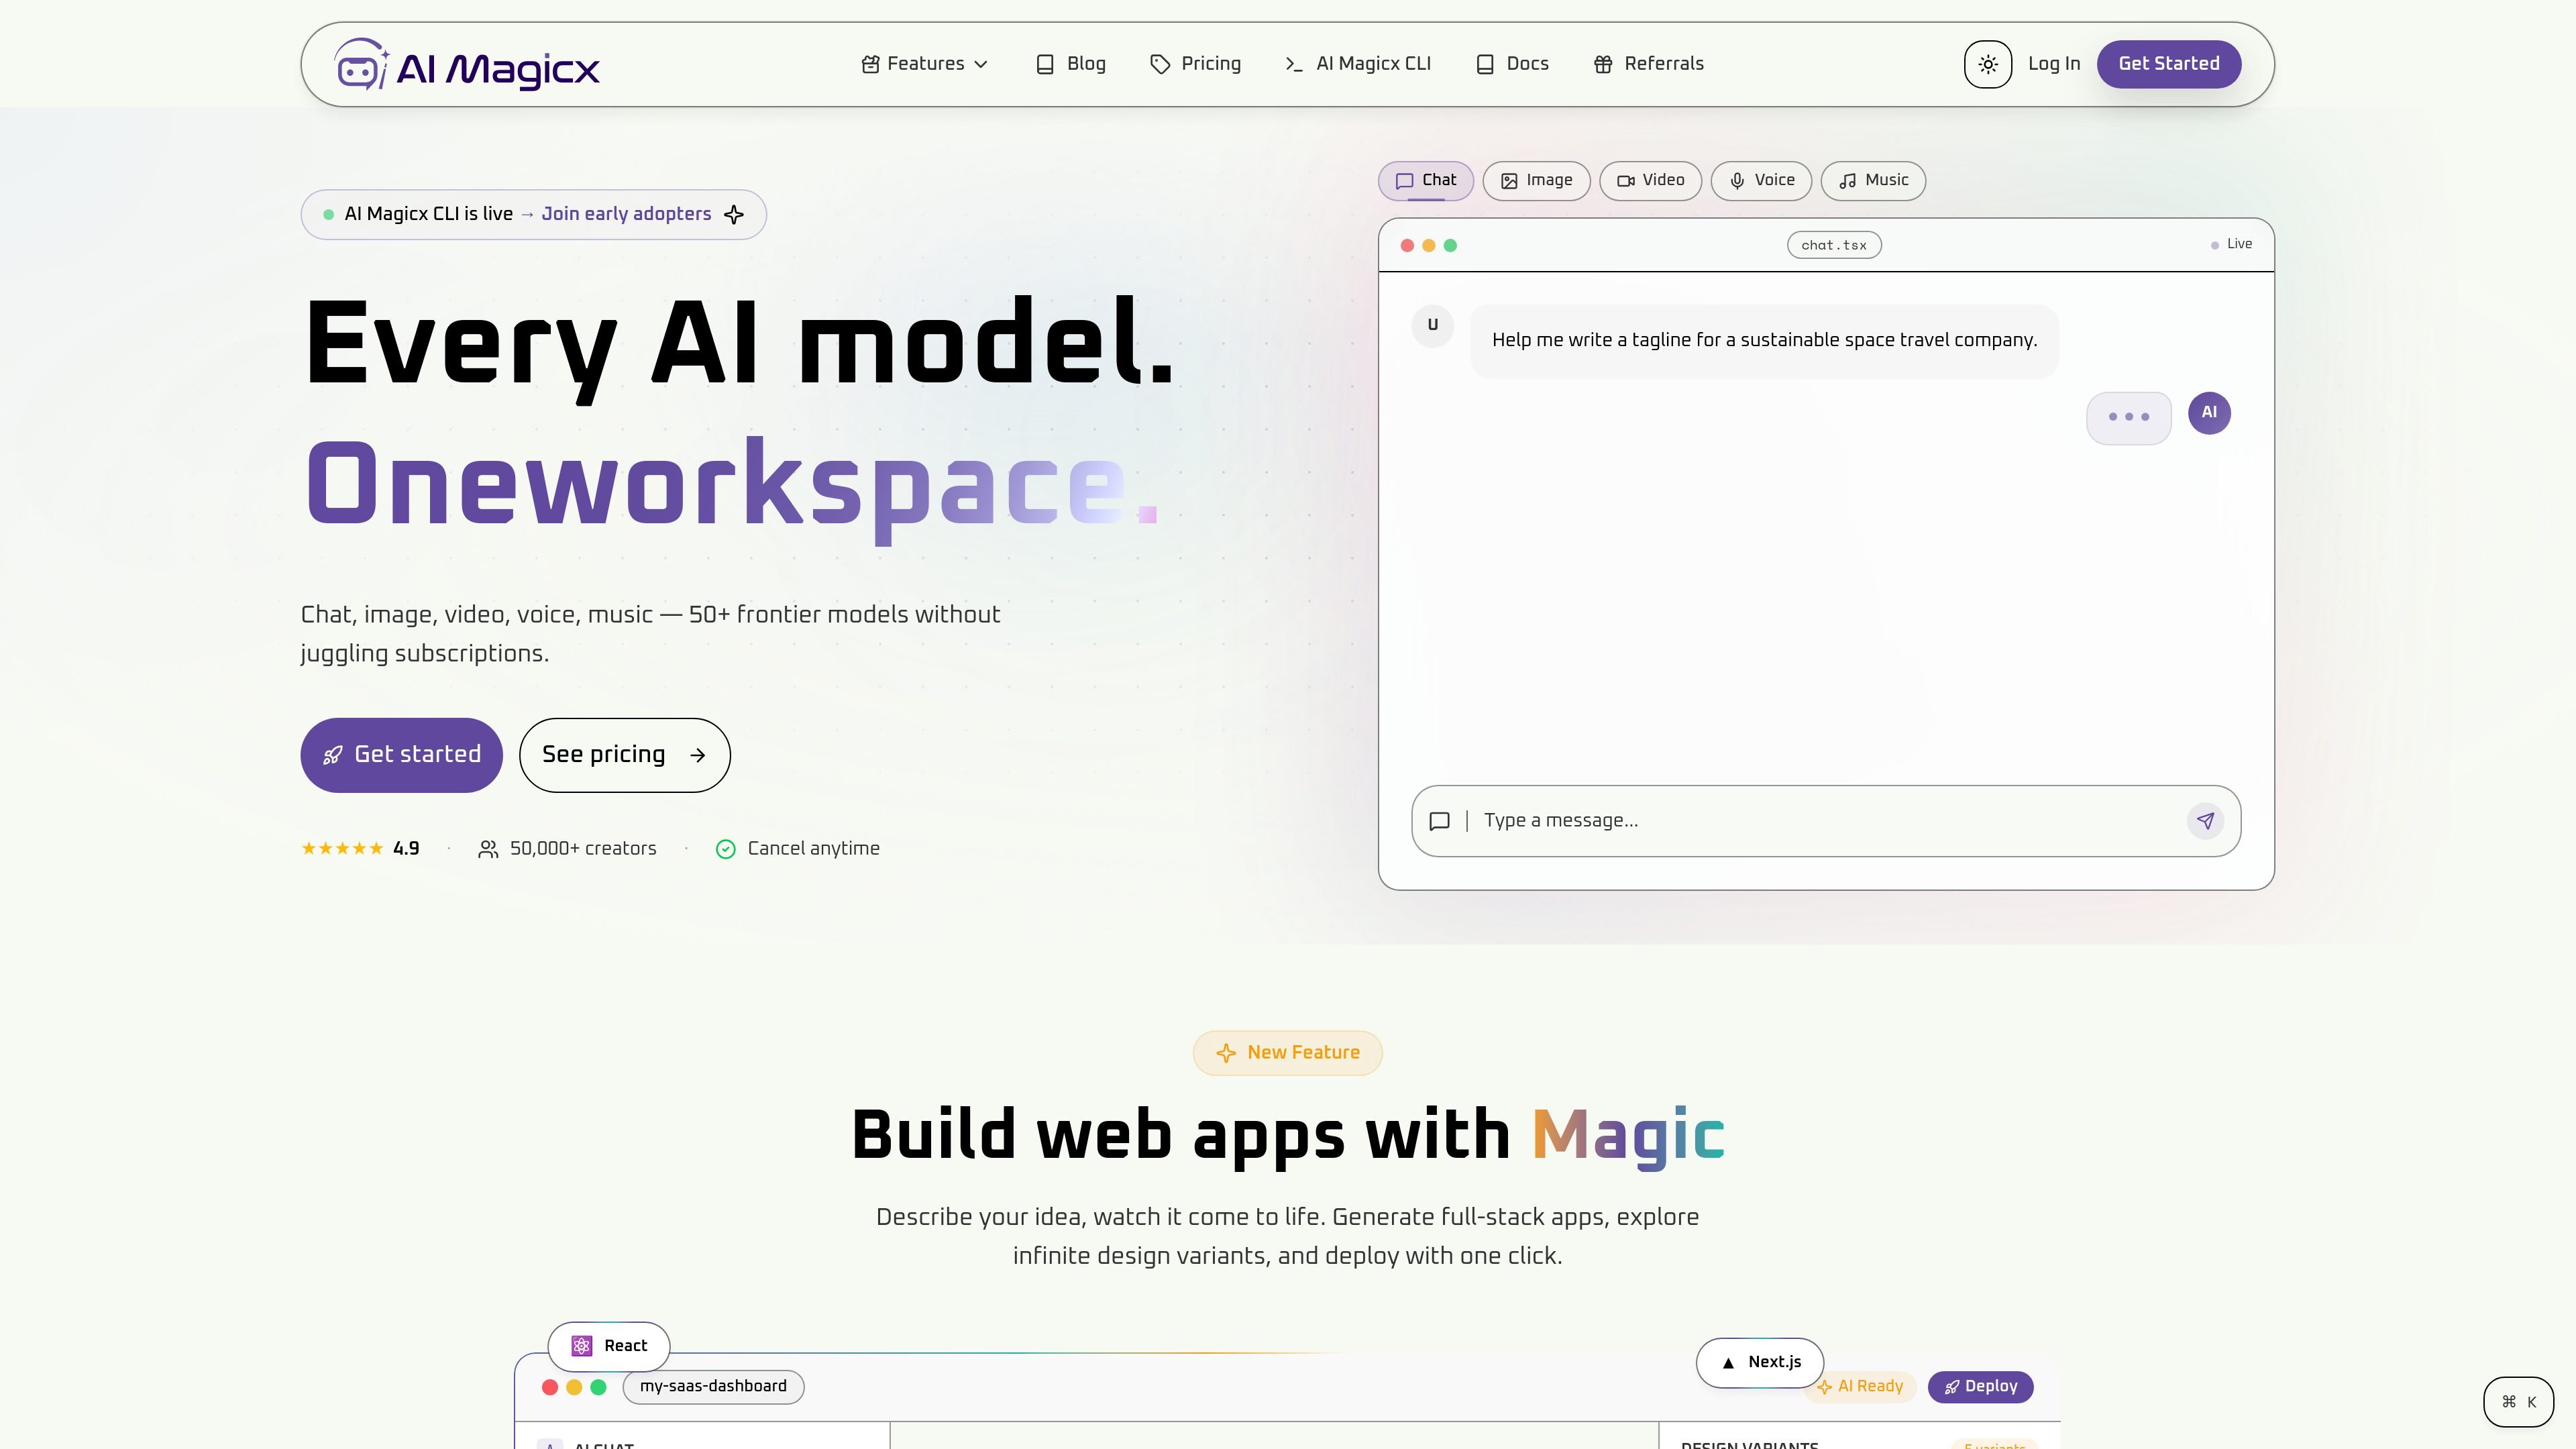
Task: Click the green dot in chat.tsx window
Action: pyautogui.click(x=1450, y=246)
